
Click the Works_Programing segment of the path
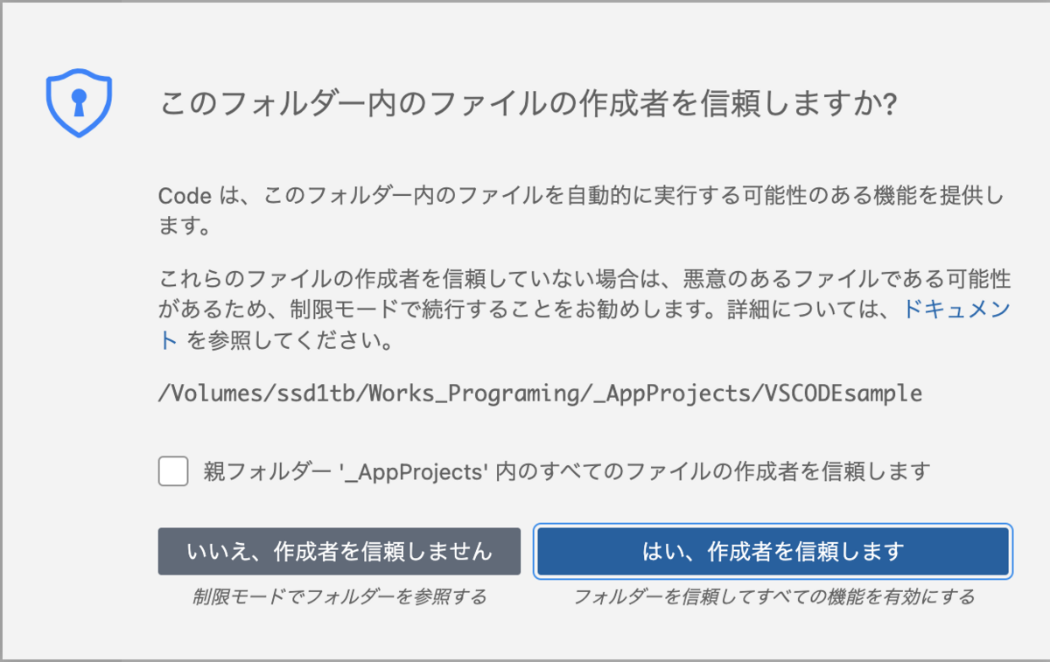(x=474, y=394)
